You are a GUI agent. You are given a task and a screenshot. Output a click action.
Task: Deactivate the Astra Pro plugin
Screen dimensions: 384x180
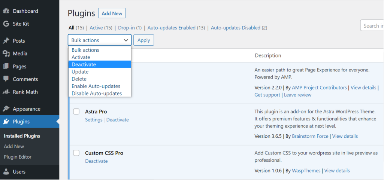pos(118,120)
